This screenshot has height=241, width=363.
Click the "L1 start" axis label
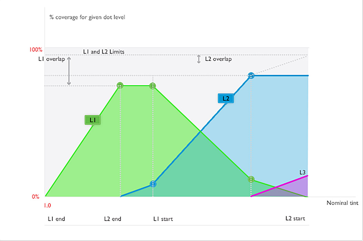[163, 219]
